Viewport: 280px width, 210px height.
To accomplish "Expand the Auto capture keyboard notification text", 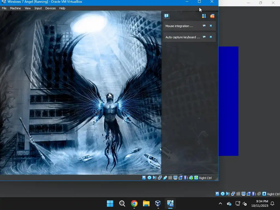I will (182, 37).
